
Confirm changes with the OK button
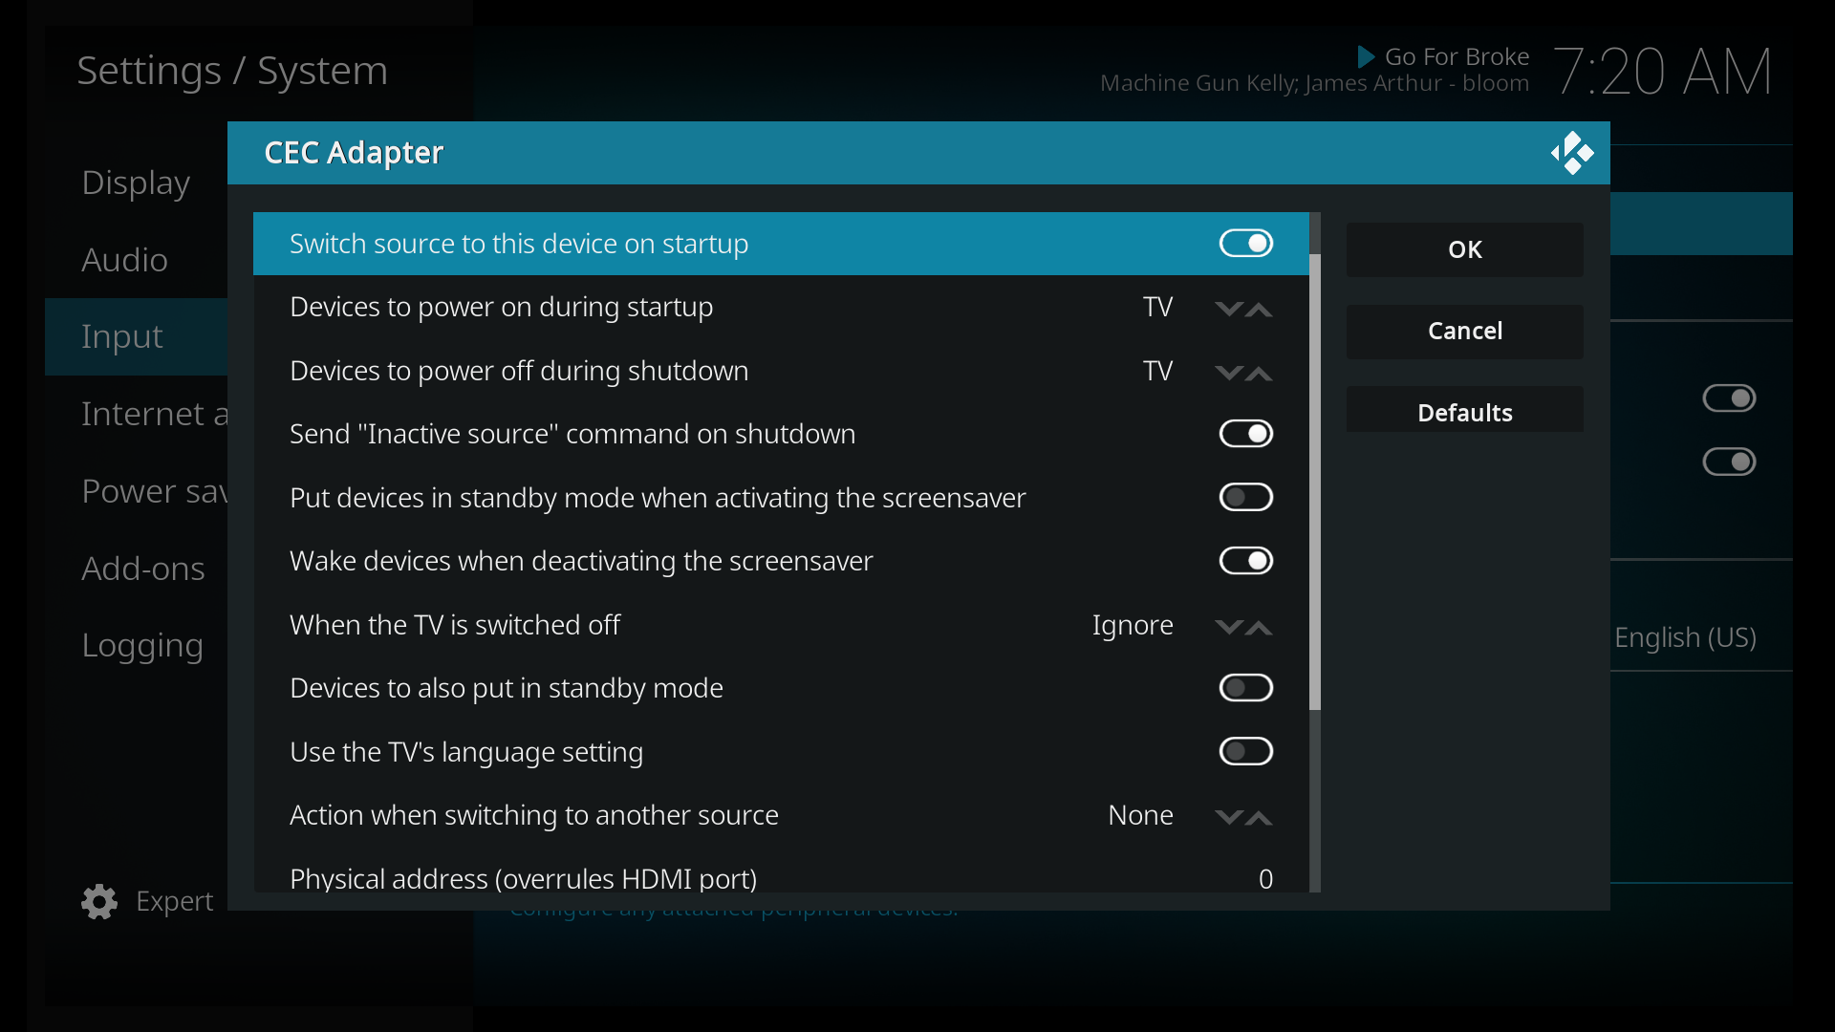[1464, 249]
